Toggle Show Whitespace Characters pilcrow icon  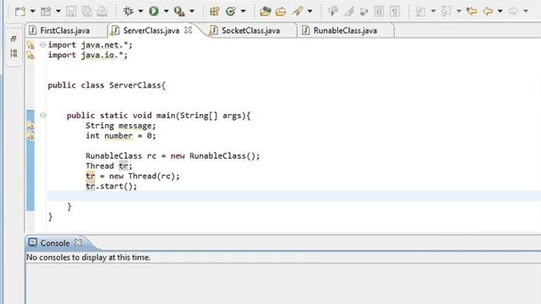(395, 11)
